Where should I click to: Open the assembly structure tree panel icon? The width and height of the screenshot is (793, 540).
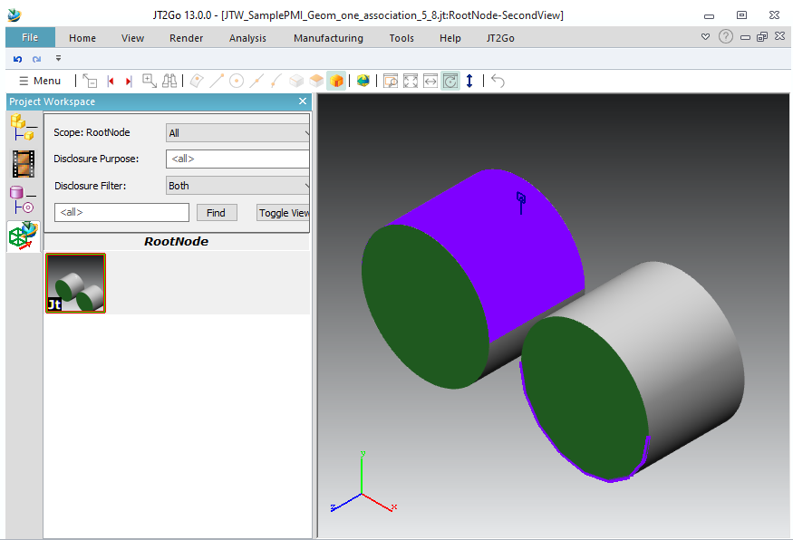tap(24, 128)
